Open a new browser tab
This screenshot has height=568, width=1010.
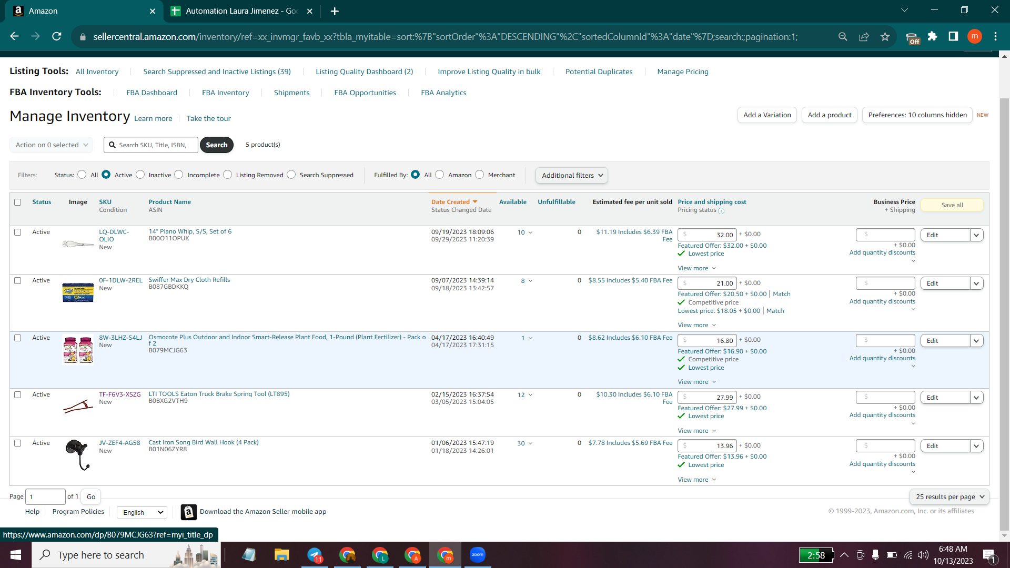335,11
